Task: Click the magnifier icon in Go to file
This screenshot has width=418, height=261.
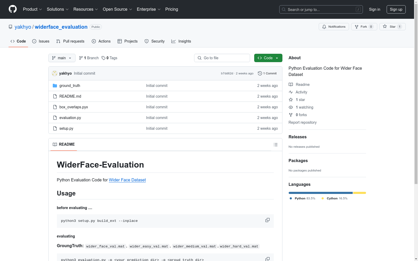Action: click(x=200, y=58)
